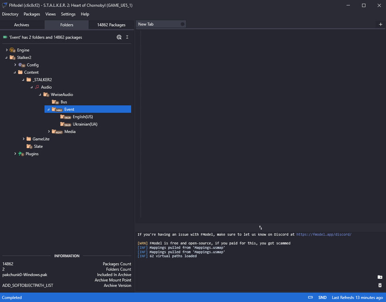This screenshot has width=386, height=302.
Task: Clear the log with trash icon
Action: pyautogui.click(x=380, y=285)
